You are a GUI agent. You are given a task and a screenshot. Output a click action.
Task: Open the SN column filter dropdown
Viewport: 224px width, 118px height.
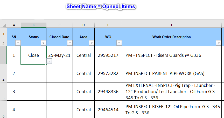pos(18,43)
